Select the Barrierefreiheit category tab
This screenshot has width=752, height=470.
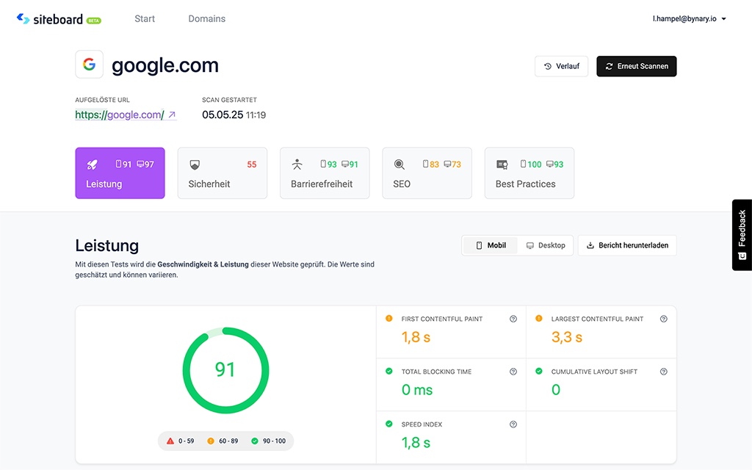point(325,173)
